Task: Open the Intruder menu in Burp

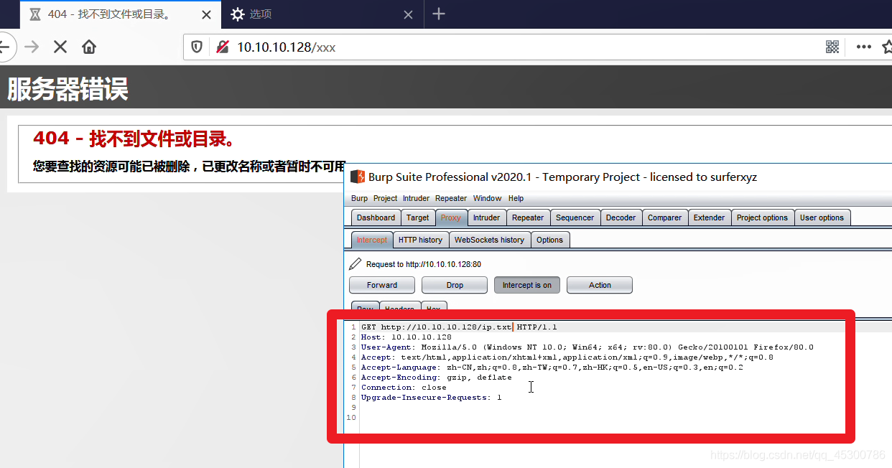Action: (x=416, y=198)
